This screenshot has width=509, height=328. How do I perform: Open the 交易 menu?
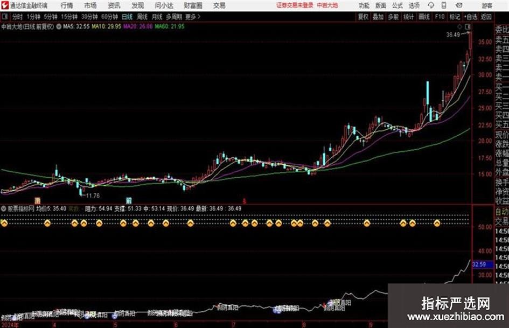click(219, 5)
